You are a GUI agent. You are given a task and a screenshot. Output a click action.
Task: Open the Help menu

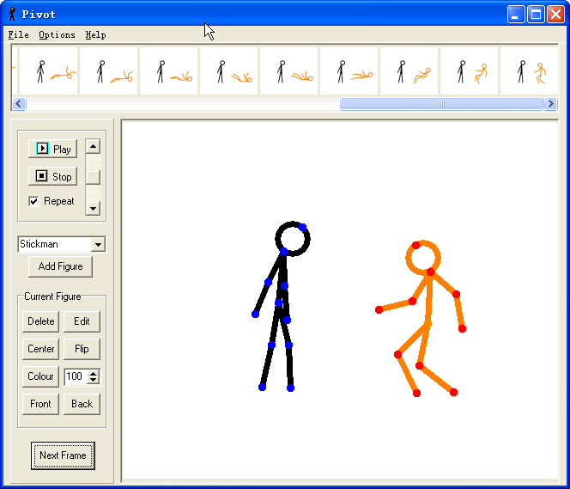click(95, 35)
